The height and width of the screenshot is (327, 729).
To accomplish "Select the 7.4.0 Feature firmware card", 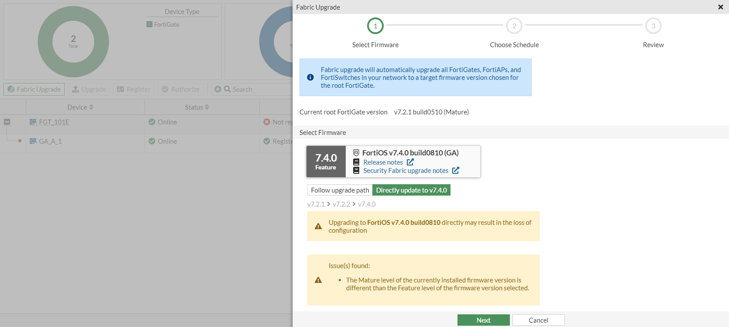I will pyautogui.click(x=326, y=162).
